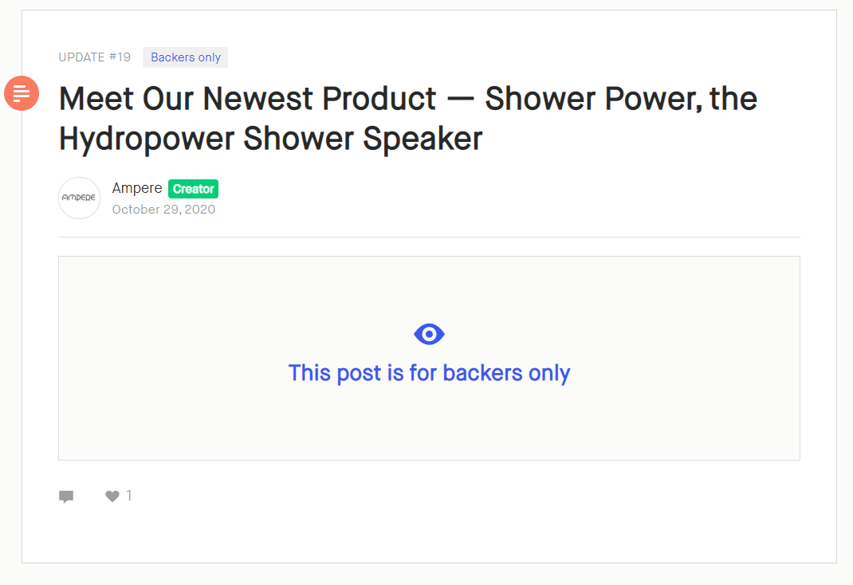Image resolution: width=853 pixels, height=585 pixels.
Task: Click inside the locked backers-only content box
Action: pyautogui.click(x=429, y=359)
